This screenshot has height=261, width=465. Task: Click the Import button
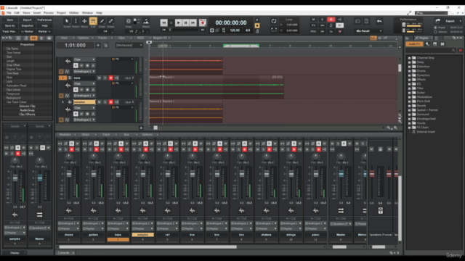[28, 20]
